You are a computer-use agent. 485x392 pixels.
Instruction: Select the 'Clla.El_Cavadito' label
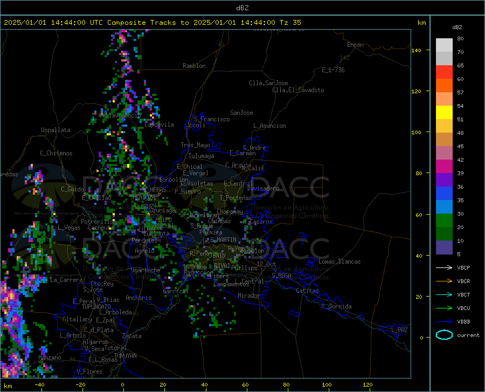click(298, 90)
